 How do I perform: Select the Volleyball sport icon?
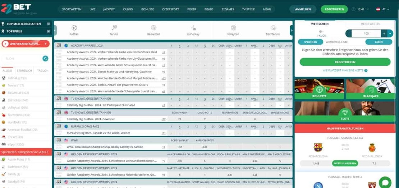(233, 28)
